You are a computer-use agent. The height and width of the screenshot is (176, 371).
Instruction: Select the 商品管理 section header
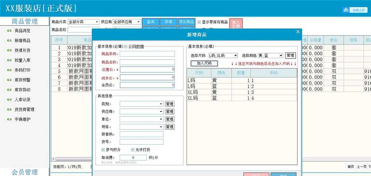click(25, 21)
